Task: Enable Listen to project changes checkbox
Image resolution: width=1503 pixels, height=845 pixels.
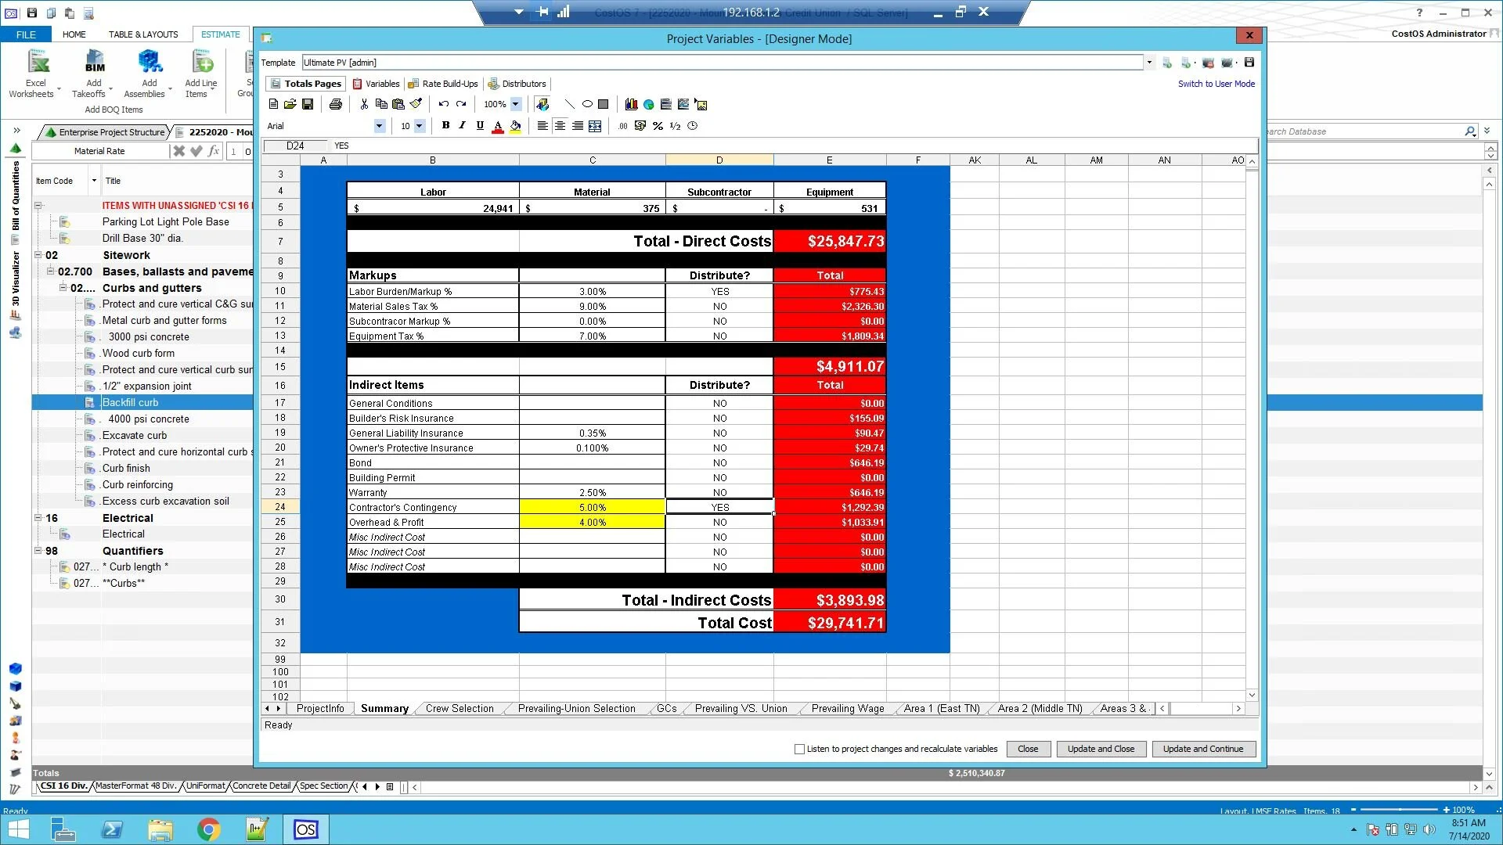Action: [798, 749]
